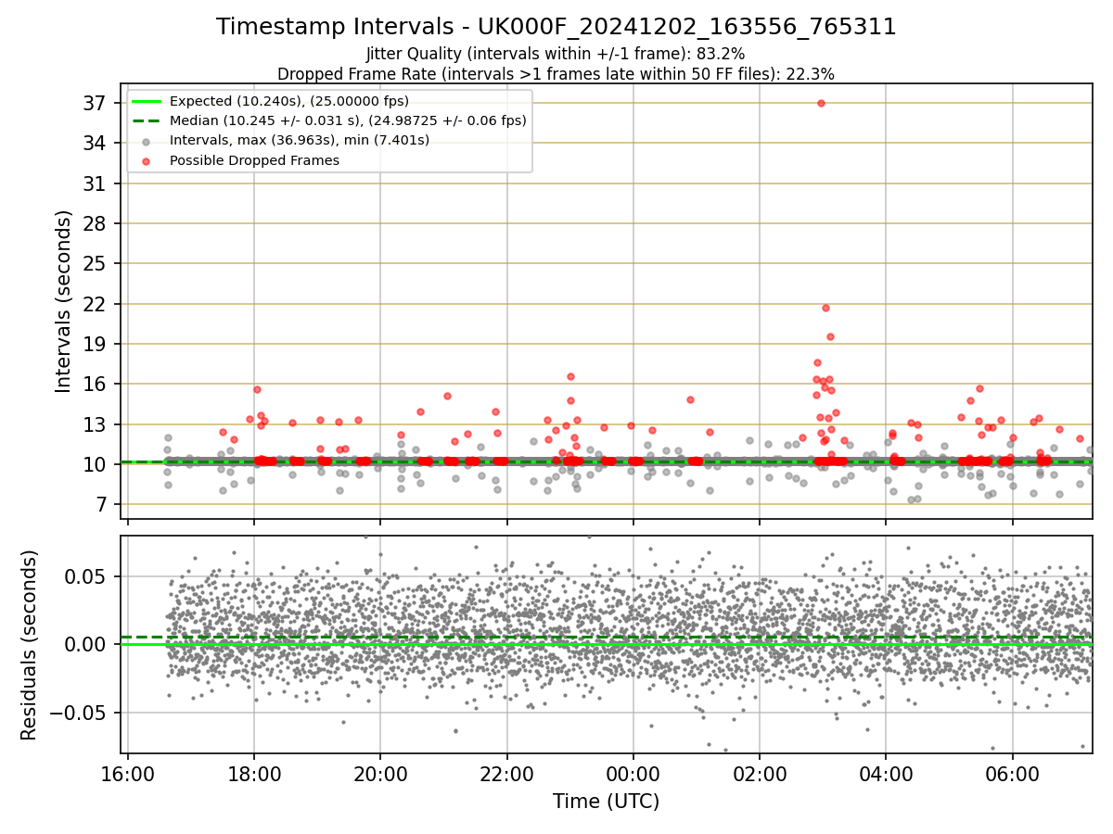Click legend entry "Intervals, max (36.963s), min (7.401s)"

coord(300,141)
